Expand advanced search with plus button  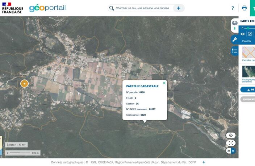[x=179, y=8]
